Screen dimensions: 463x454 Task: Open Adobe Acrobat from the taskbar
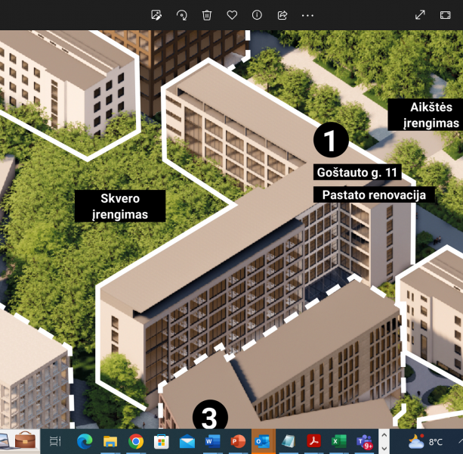(x=314, y=442)
